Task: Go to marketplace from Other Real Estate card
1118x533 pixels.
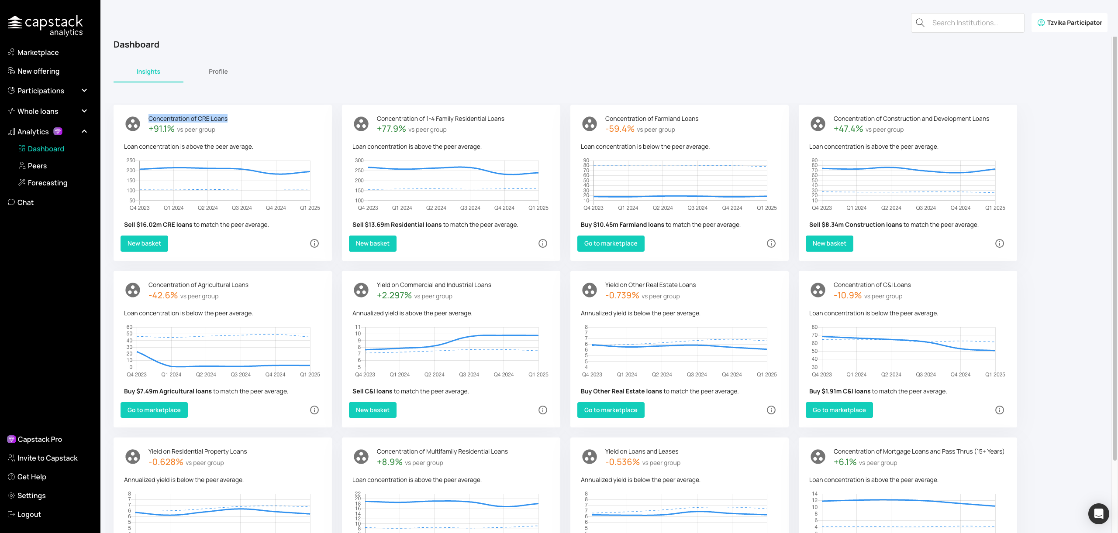Action: point(611,410)
